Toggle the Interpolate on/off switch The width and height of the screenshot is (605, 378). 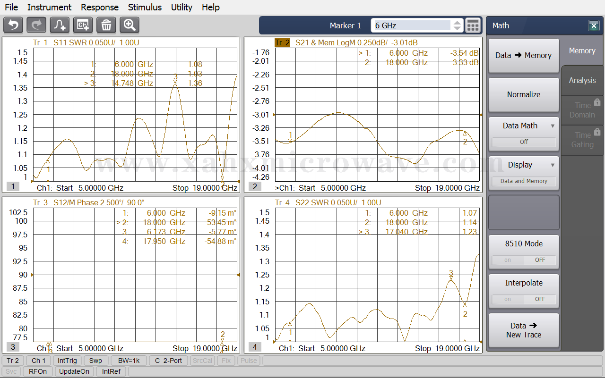pos(524,299)
